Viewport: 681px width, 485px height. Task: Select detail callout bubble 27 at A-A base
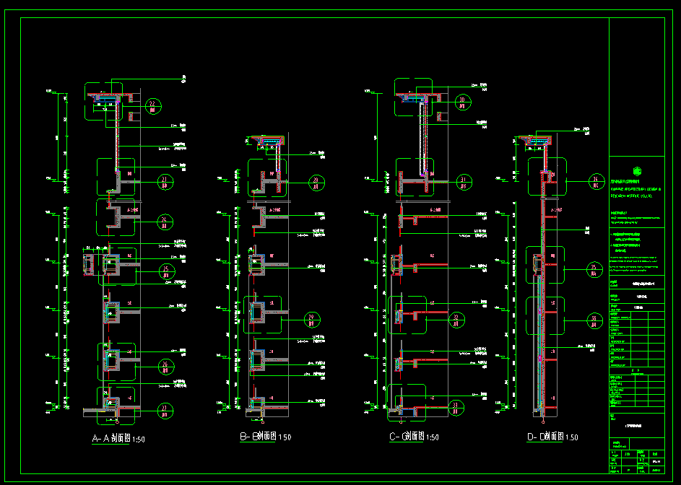pyautogui.click(x=165, y=411)
